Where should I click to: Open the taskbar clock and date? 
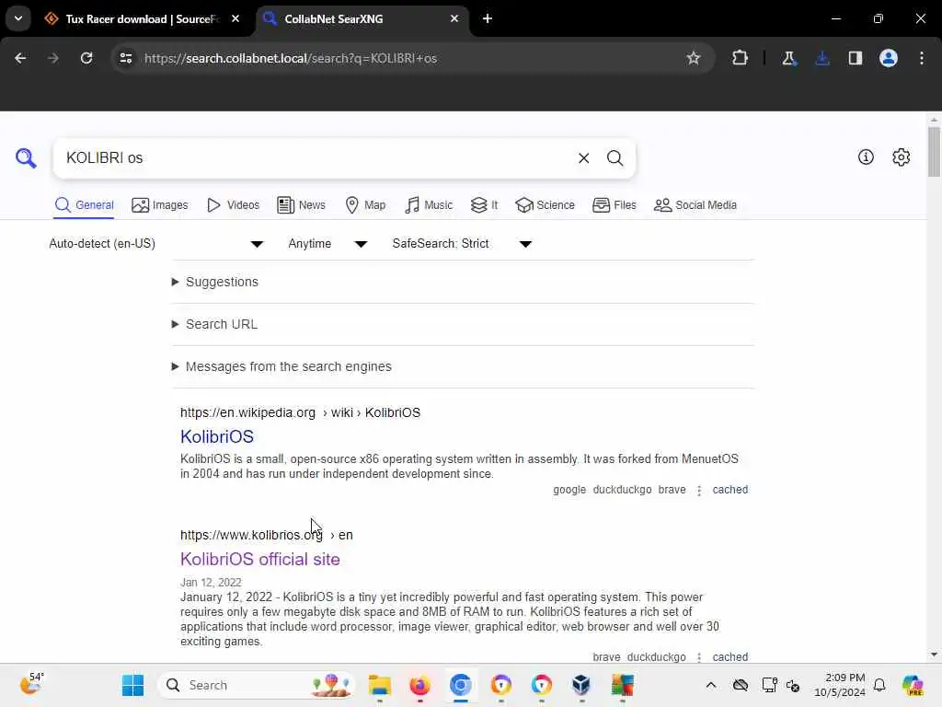839,685
